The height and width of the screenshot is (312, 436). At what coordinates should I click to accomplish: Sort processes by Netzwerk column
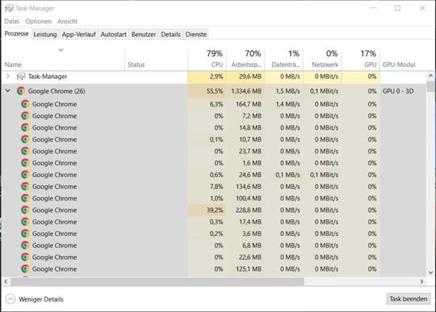coord(322,58)
